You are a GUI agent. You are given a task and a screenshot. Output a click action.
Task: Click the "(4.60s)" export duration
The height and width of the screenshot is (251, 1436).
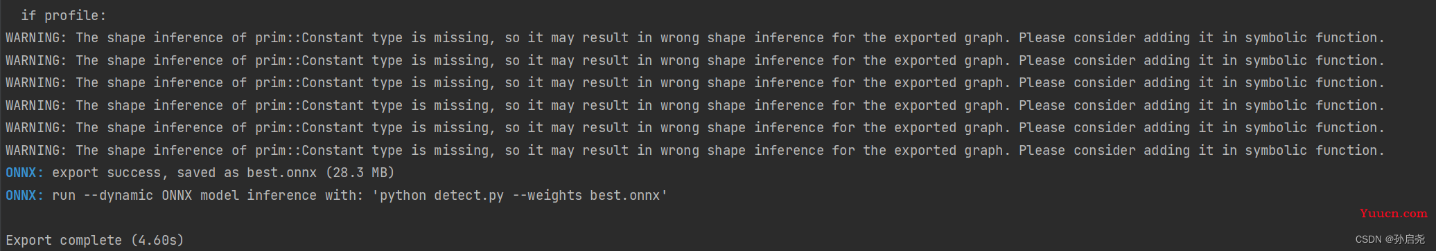point(157,241)
